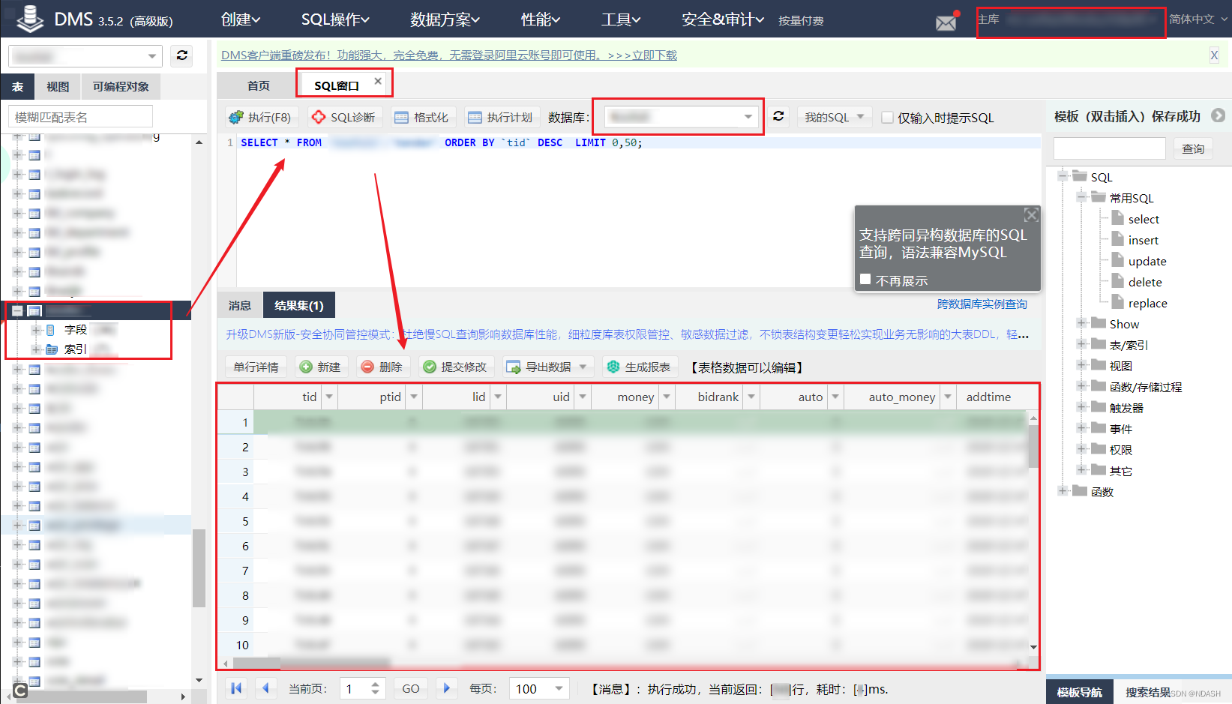
Task: Expand the 字段 node in table tree
Action: [x=35, y=329]
